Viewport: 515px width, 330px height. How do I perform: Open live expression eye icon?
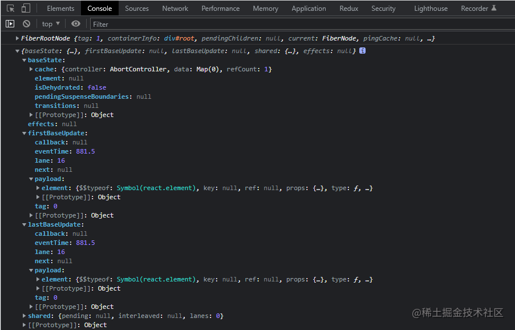click(76, 23)
